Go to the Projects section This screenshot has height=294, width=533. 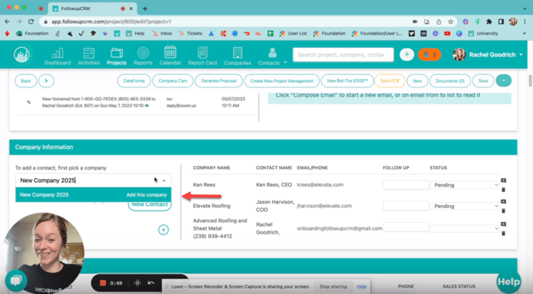[x=116, y=56]
